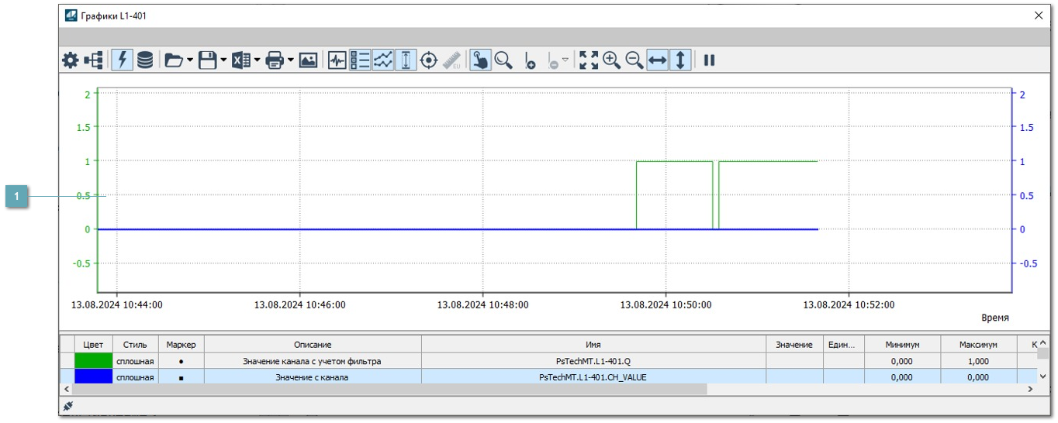Image resolution: width=1058 pixels, height=423 pixels.
Task: Pause the graph updating
Action: click(x=709, y=60)
